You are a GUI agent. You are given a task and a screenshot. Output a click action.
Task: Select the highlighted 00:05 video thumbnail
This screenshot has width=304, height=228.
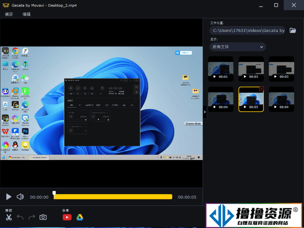coord(251,99)
